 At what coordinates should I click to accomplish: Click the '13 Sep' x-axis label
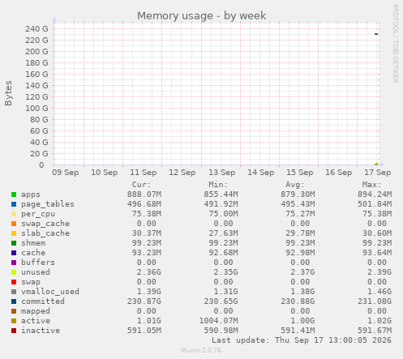(221, 173)
